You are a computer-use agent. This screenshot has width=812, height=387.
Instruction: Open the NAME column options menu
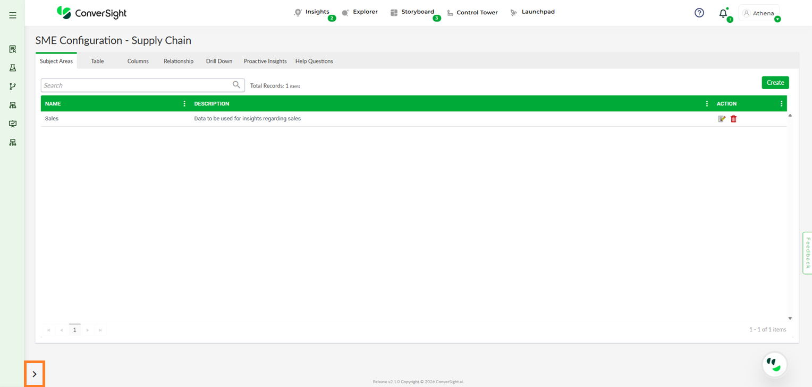[x=184, y=104]
